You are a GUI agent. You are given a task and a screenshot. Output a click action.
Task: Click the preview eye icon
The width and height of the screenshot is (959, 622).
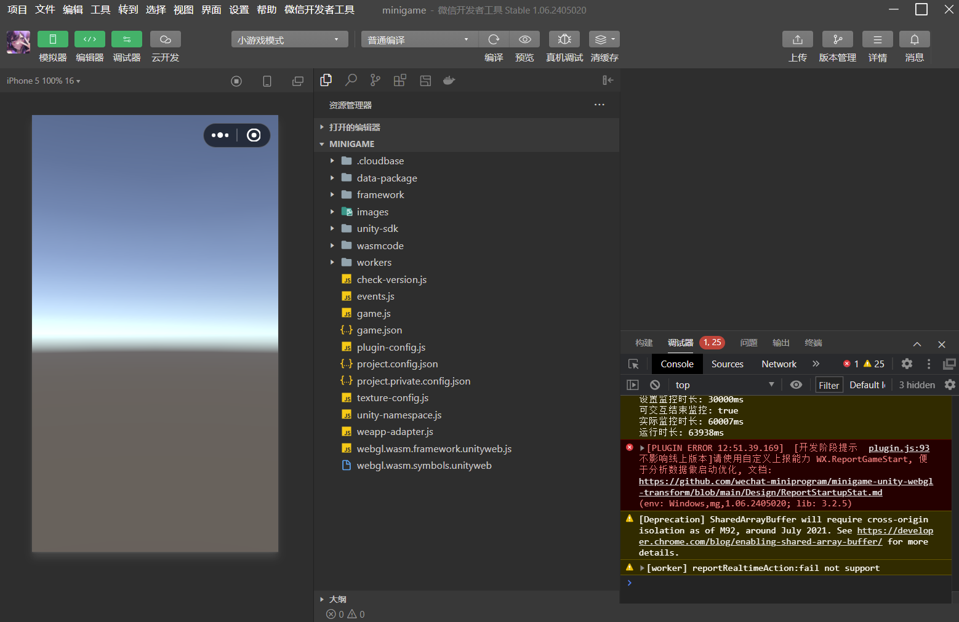pyautogui.click(x=525, y=39)
